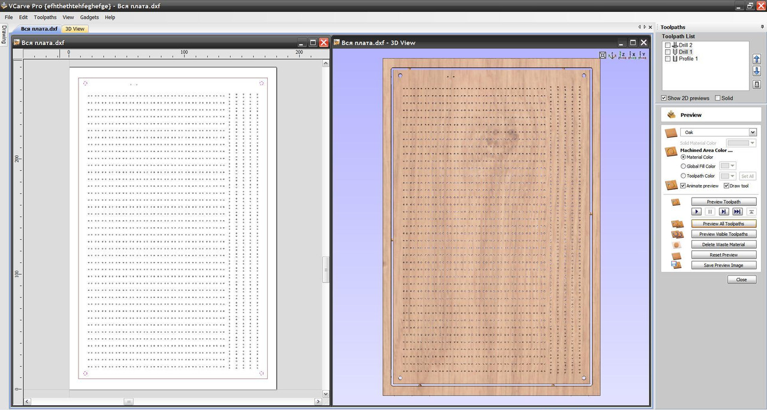
Task: Switch 3D View to look down Z axis
Action: tap(622, 55)
